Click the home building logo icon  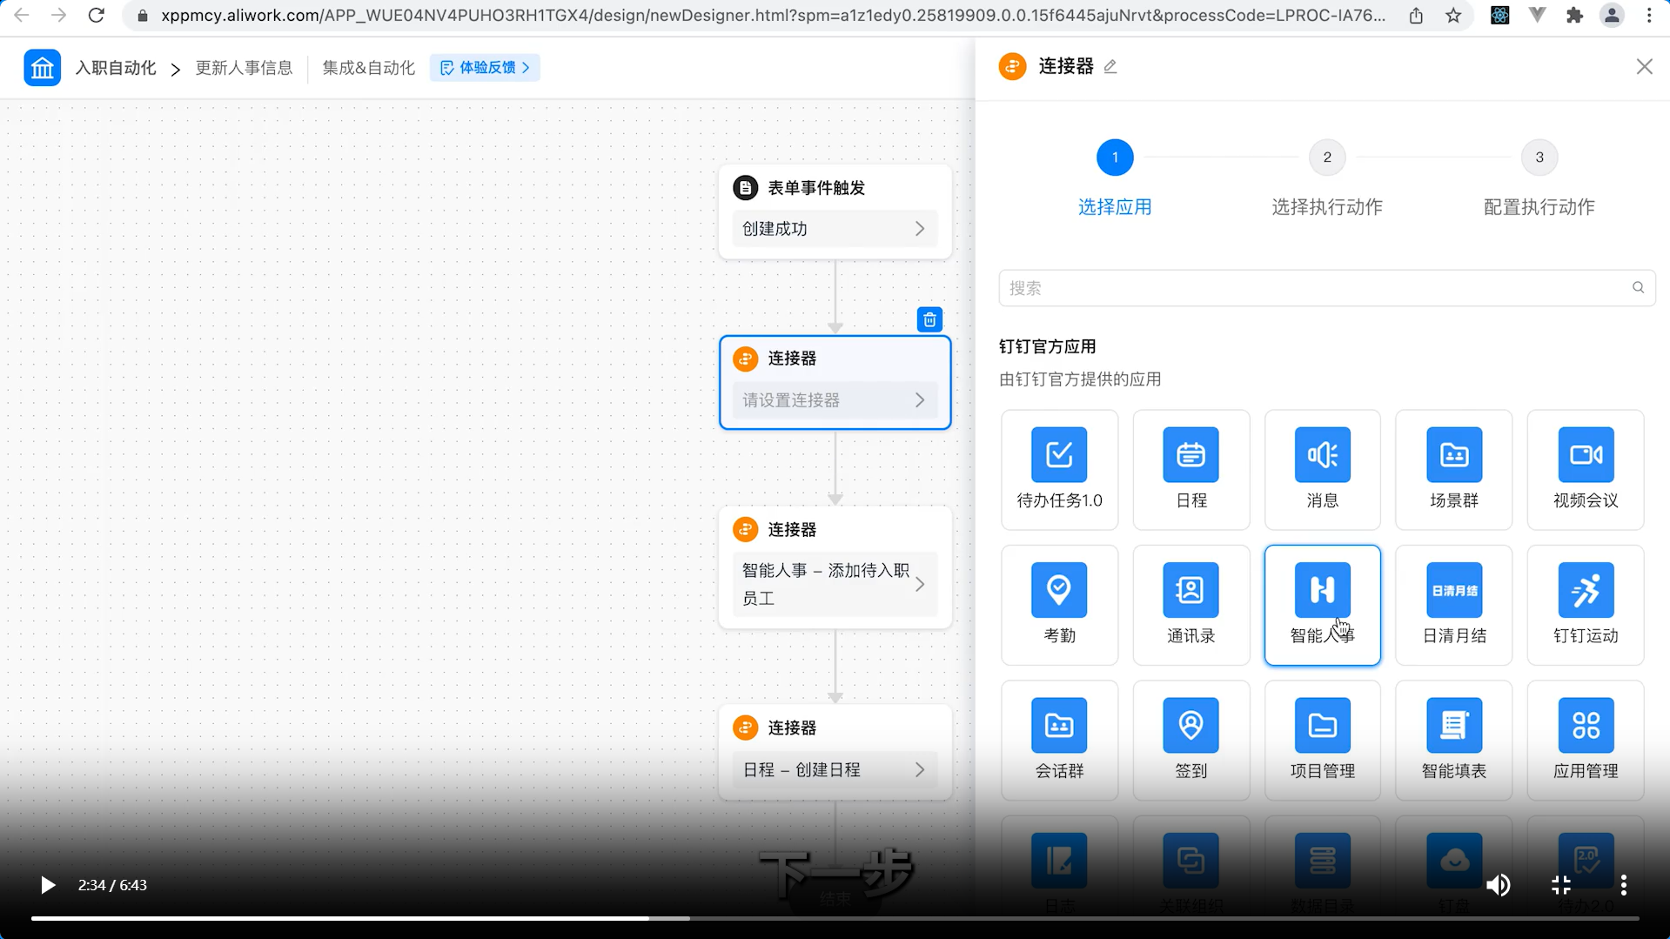tap(42, 67)
